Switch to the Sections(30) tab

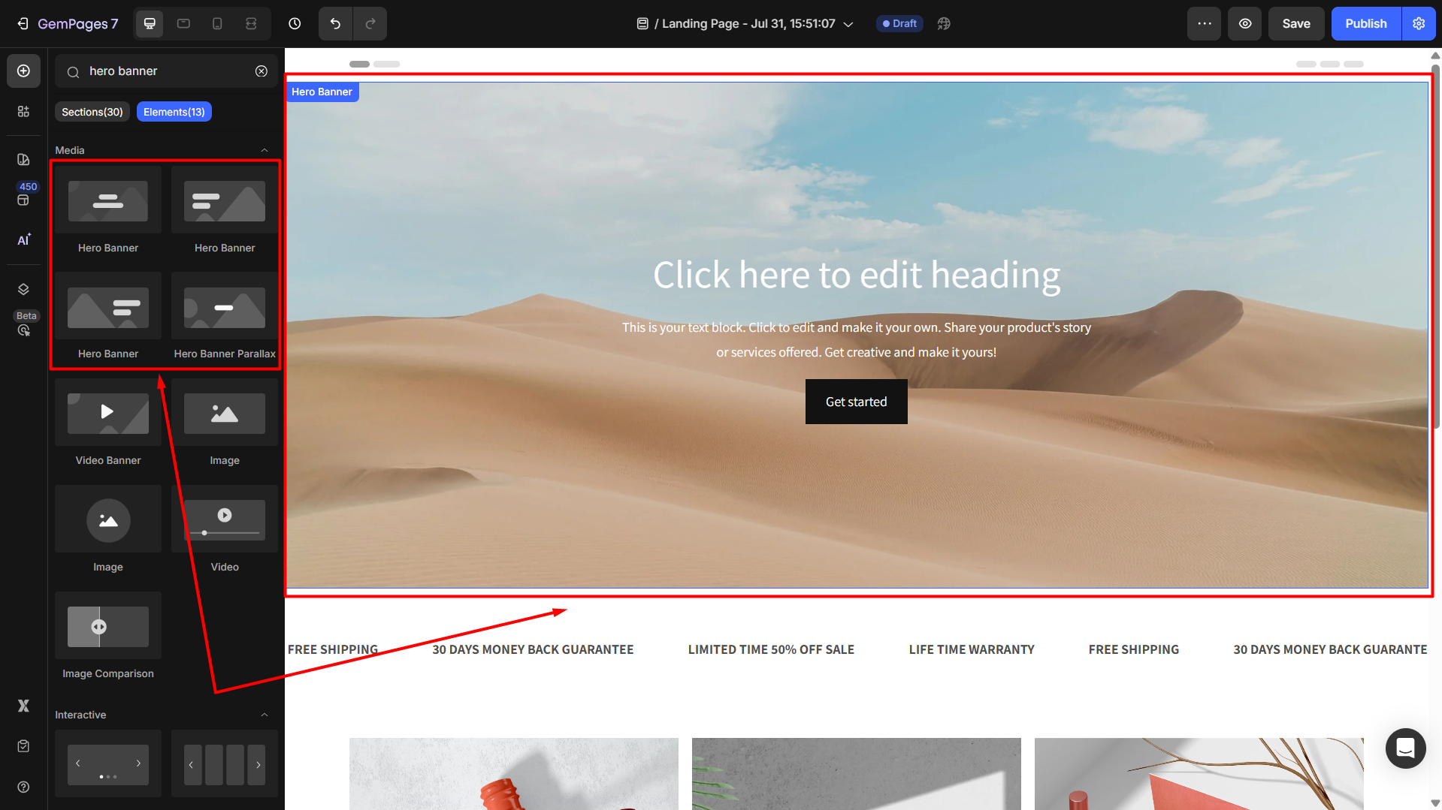(x=92, y=112)
